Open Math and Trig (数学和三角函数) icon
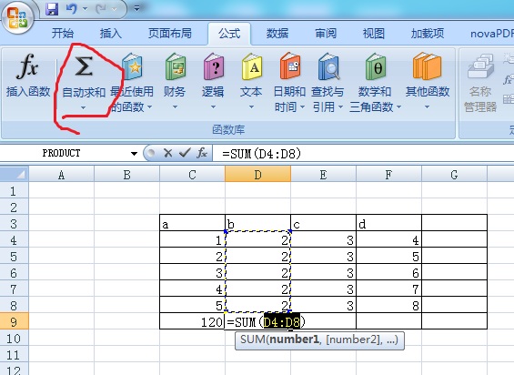 tap(376, 67)
